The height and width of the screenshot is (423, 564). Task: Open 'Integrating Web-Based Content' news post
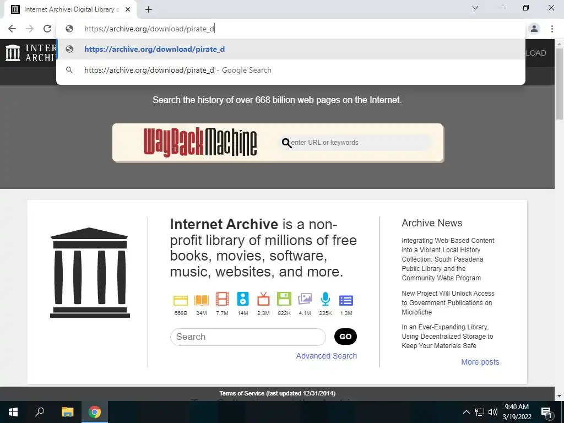coord(448,259)
